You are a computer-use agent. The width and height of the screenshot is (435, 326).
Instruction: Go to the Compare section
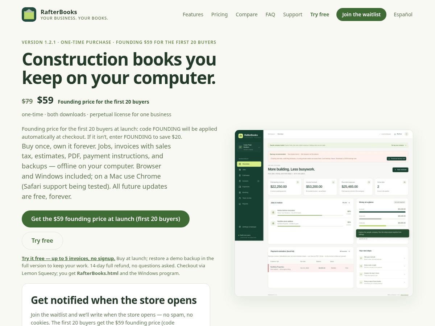pos(246,14)
